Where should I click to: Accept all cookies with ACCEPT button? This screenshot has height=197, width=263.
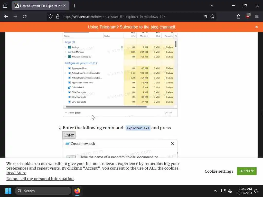pyautogui.click(x=247, y=171)
